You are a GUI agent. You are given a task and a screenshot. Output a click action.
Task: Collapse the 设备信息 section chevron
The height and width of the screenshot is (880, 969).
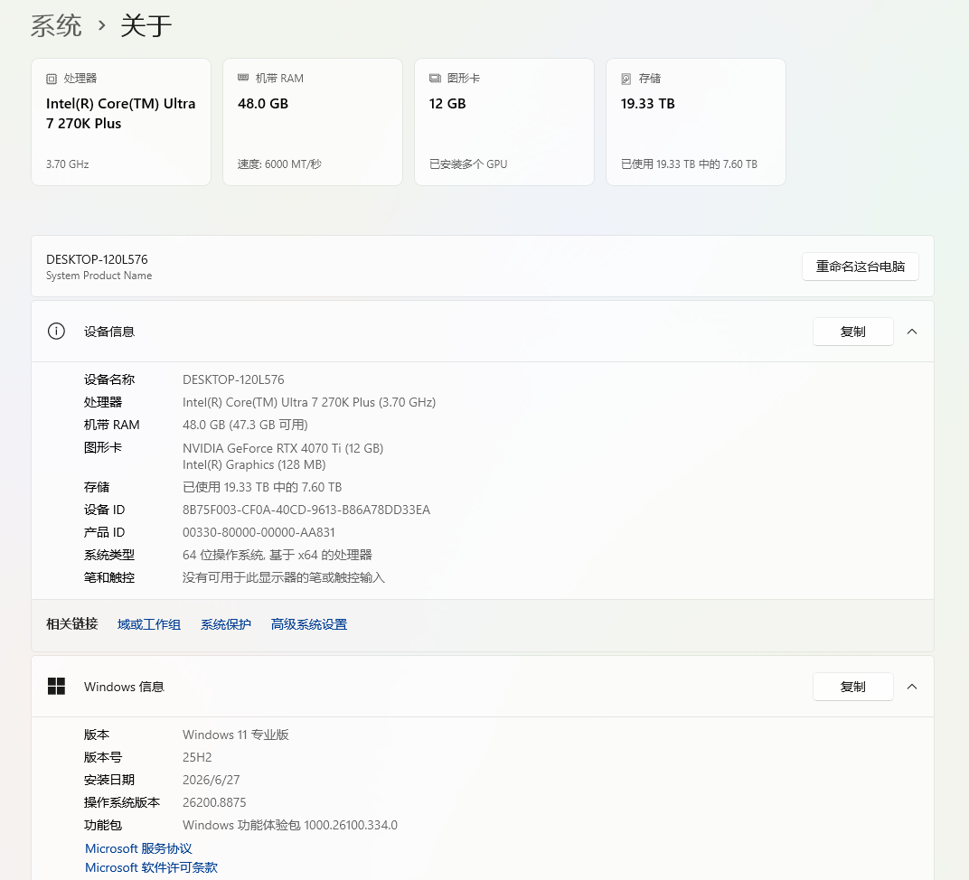click(911, 332)
